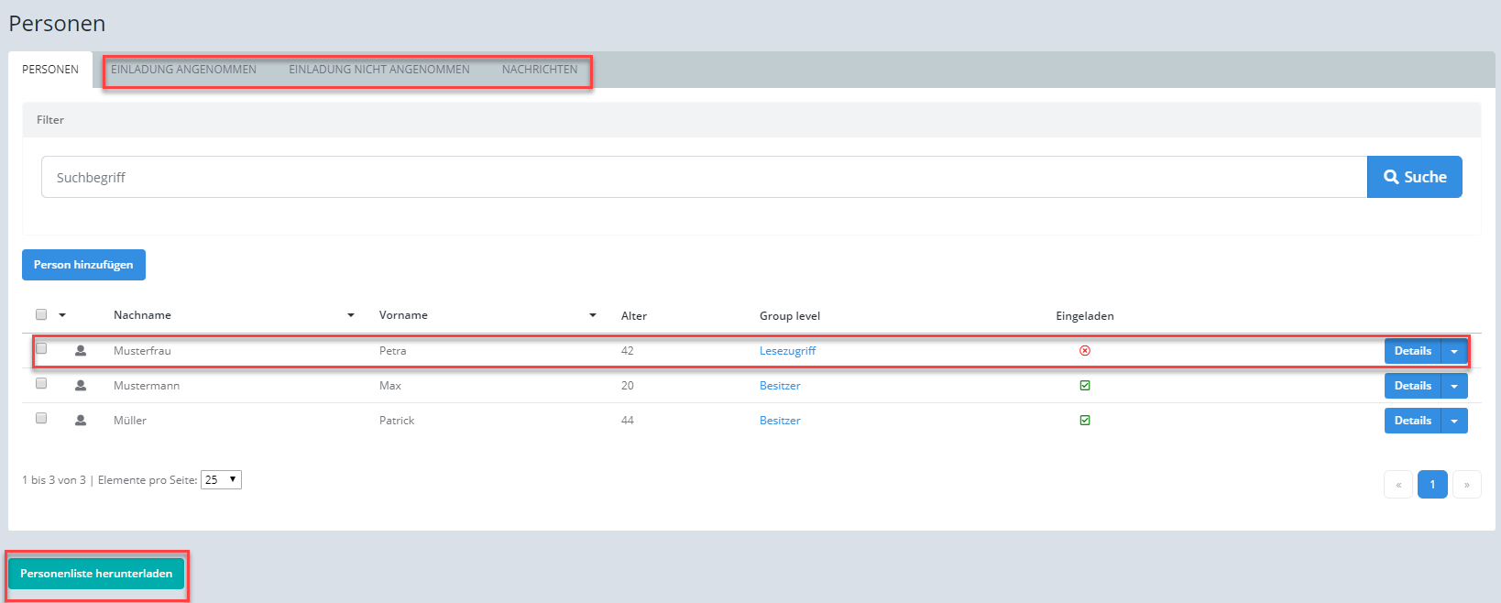The height and width of the screenshot is (603, 1501).
Task: Click person icon in Mustermann row
Action: pos(81,386)
